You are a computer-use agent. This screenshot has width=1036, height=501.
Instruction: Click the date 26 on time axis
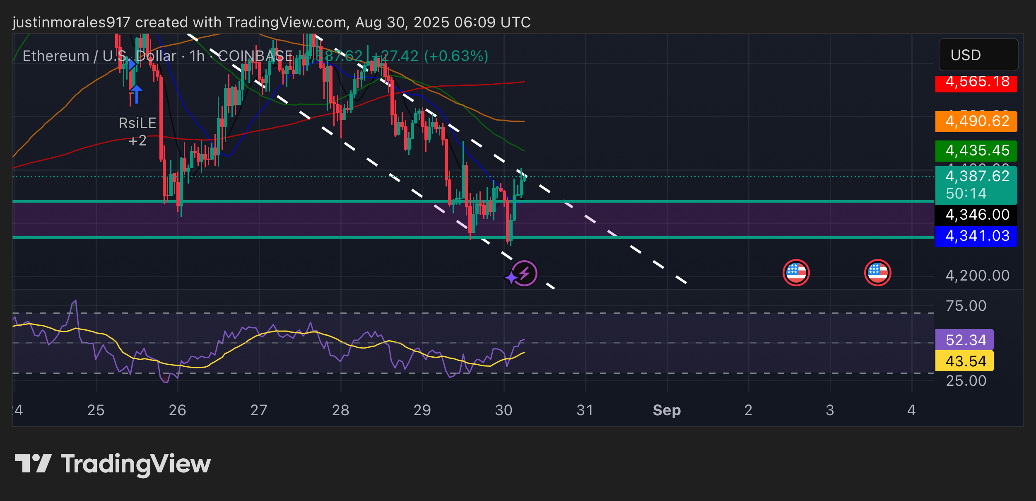coord(177,410)
